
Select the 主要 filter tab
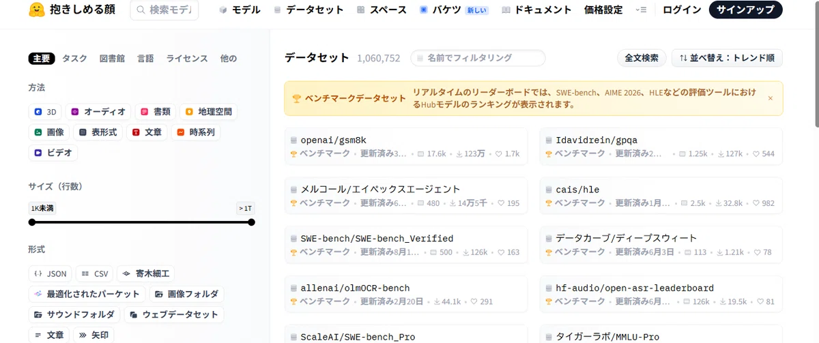[x=42, y=59]
